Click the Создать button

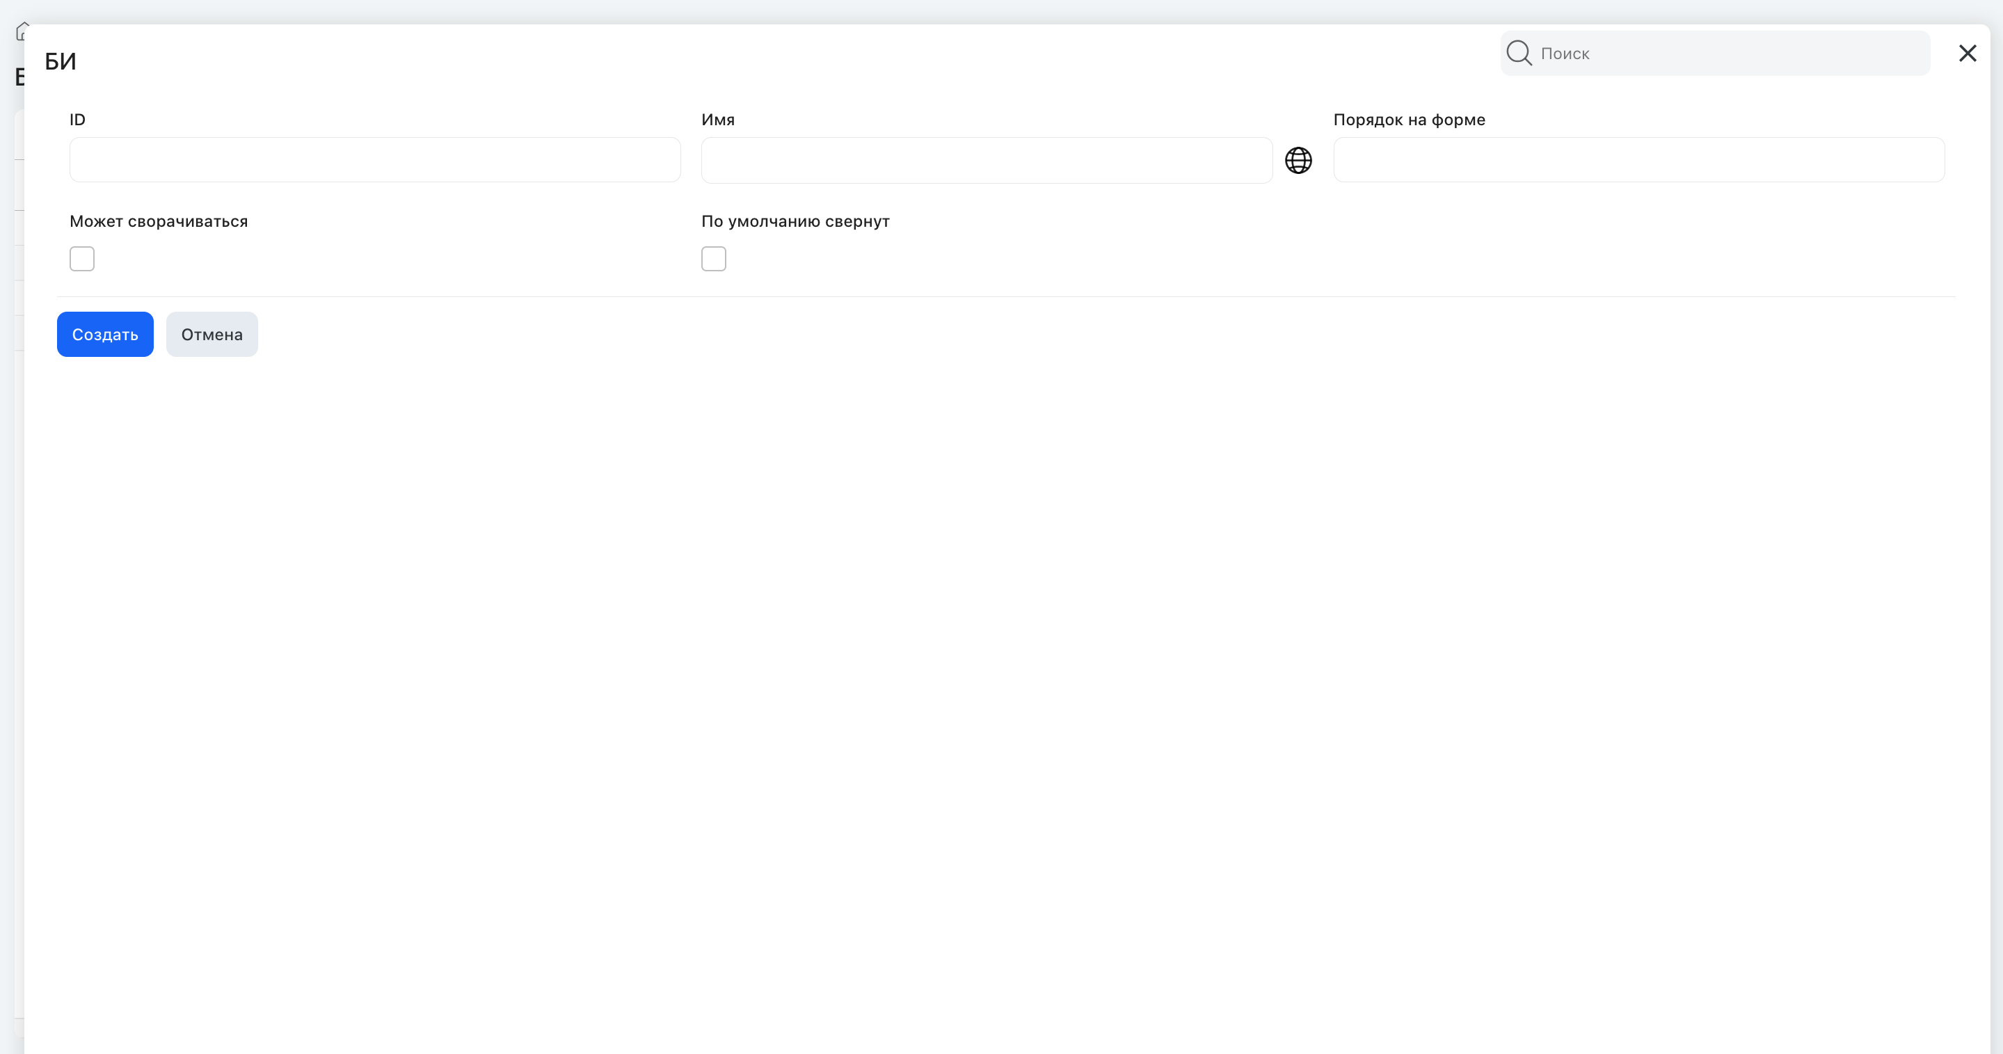click(x=105, y=334)
